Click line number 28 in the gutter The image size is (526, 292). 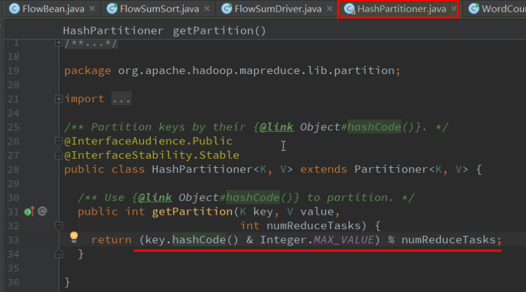click(x=14, y=170)
